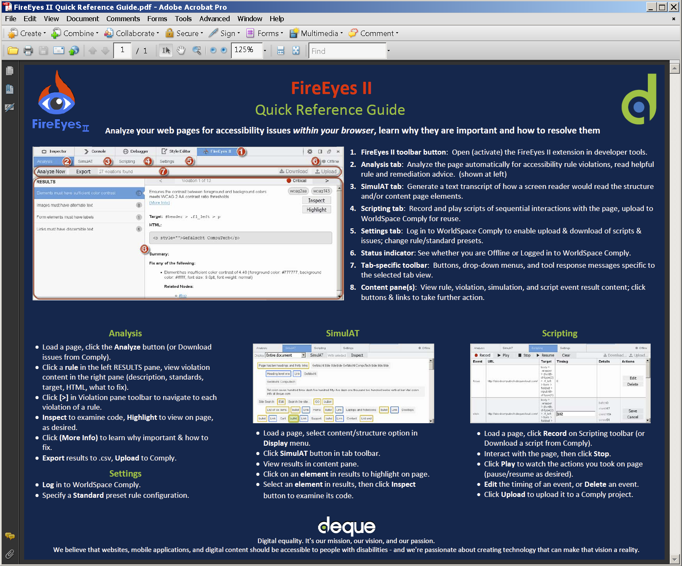
Task: Go to previous page with up arrow
Action: coord(93,51)
